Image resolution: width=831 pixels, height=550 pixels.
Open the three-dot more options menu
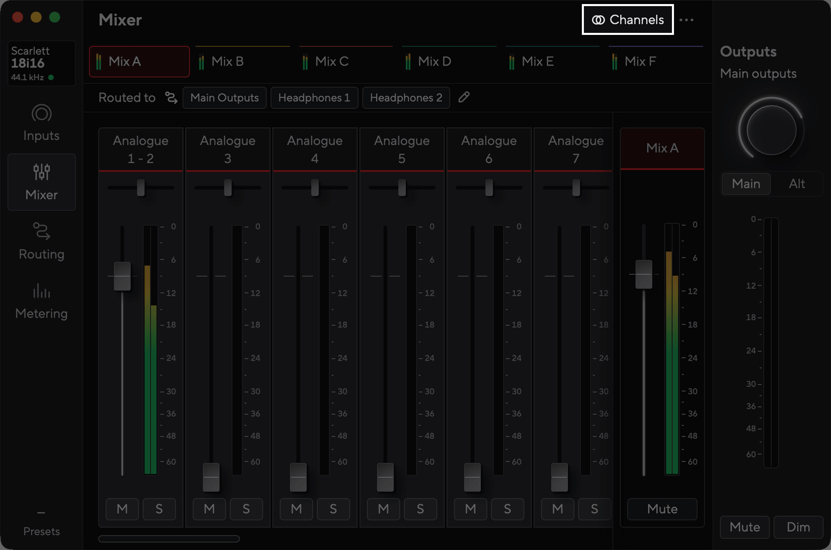(x=686, y=20)
